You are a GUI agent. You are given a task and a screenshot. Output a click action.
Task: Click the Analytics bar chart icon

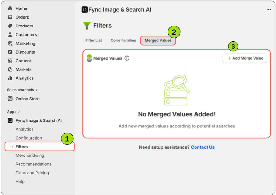click(x=10, y=78)
